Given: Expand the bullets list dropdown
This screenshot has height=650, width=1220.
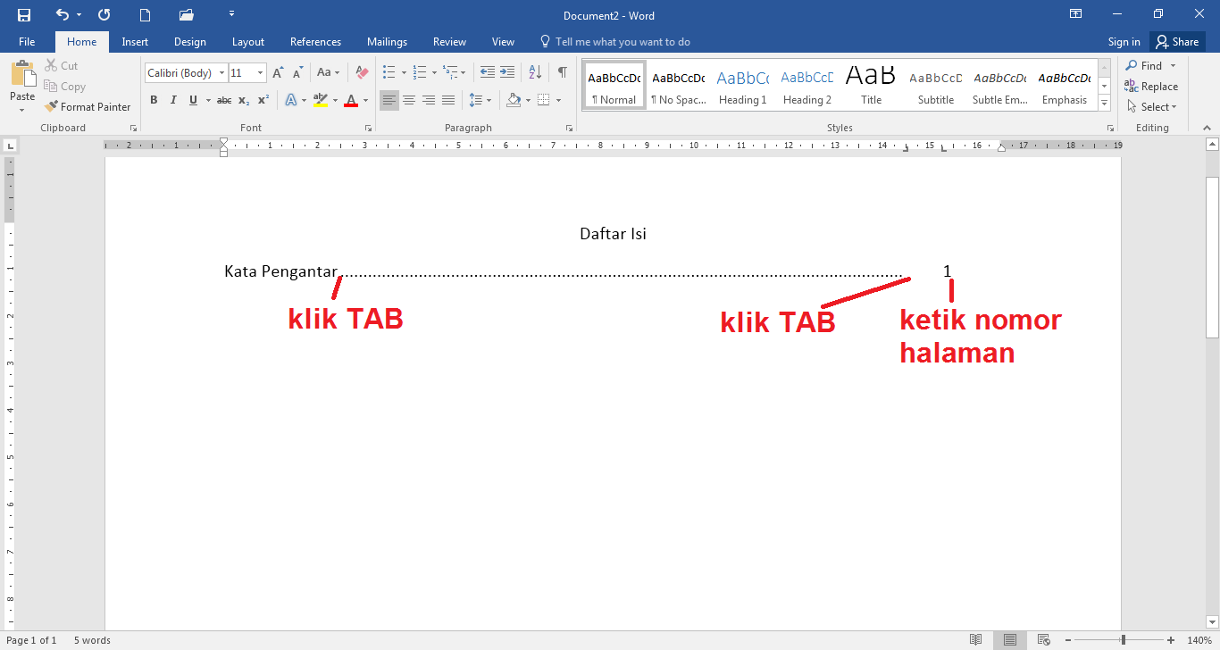Looking at the screenshot, I should 404,72.
